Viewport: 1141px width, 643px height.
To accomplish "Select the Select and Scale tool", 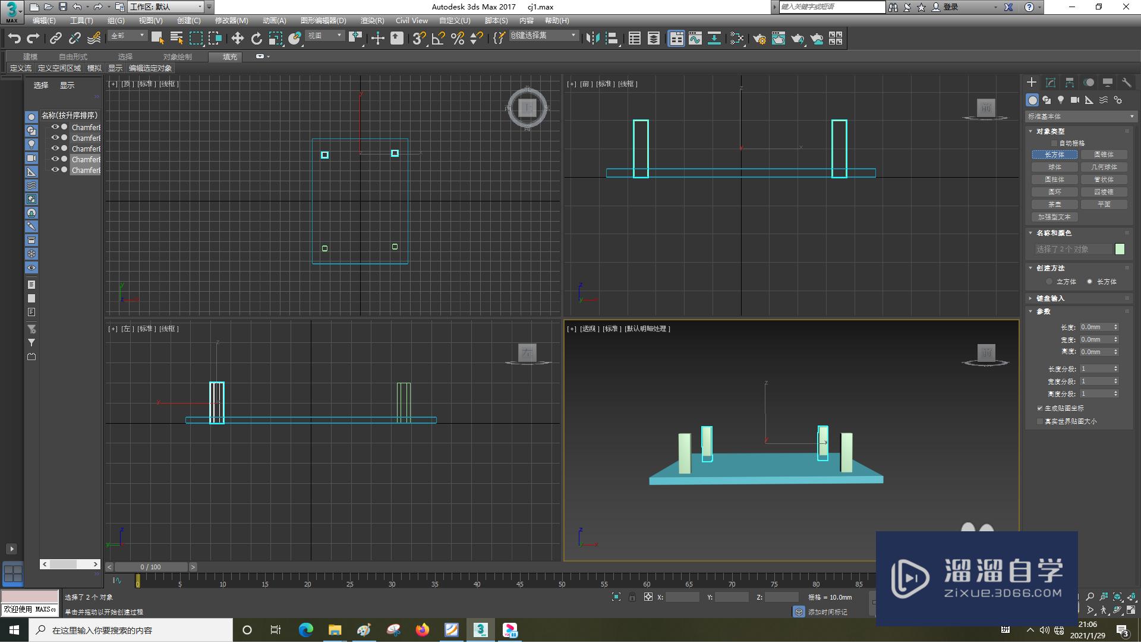I will (x=275, y=39).
